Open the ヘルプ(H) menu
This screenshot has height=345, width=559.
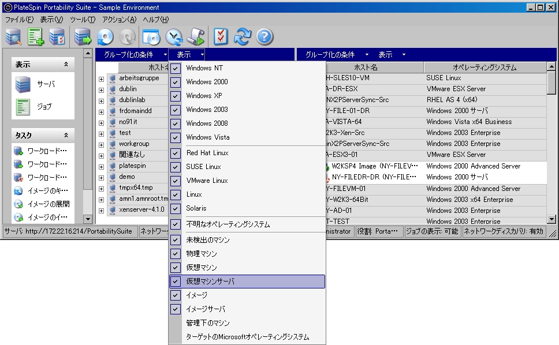coord(156,20)
